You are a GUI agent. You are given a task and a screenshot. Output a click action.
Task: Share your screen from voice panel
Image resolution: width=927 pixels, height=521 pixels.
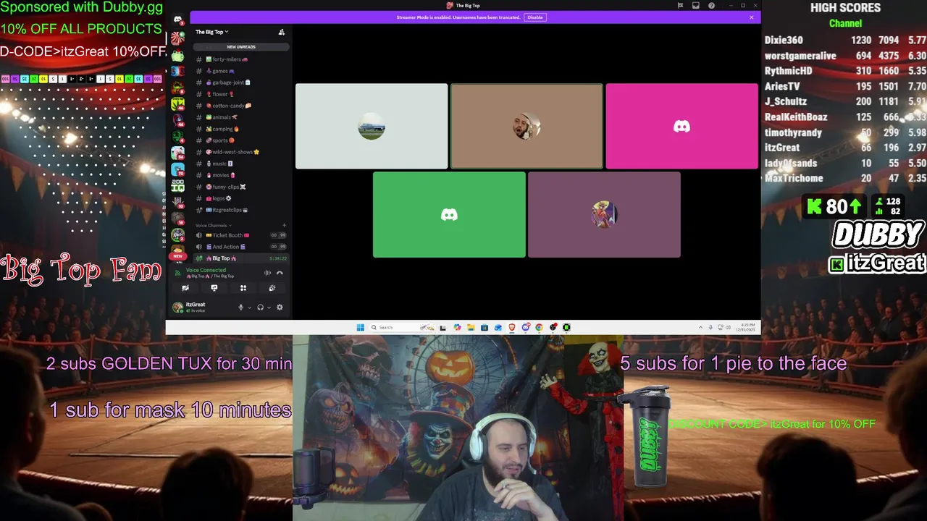[214, 288]
